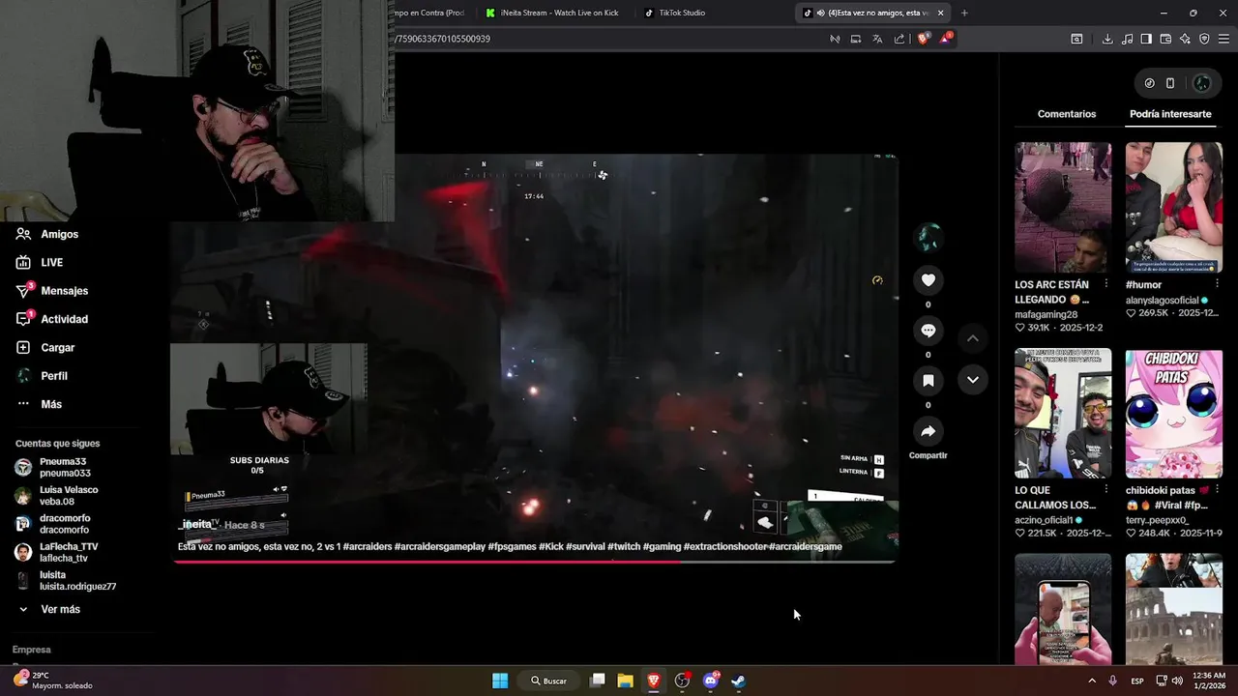
Task: Open browser downloads icon
Action: click(x=1107, y=39)
